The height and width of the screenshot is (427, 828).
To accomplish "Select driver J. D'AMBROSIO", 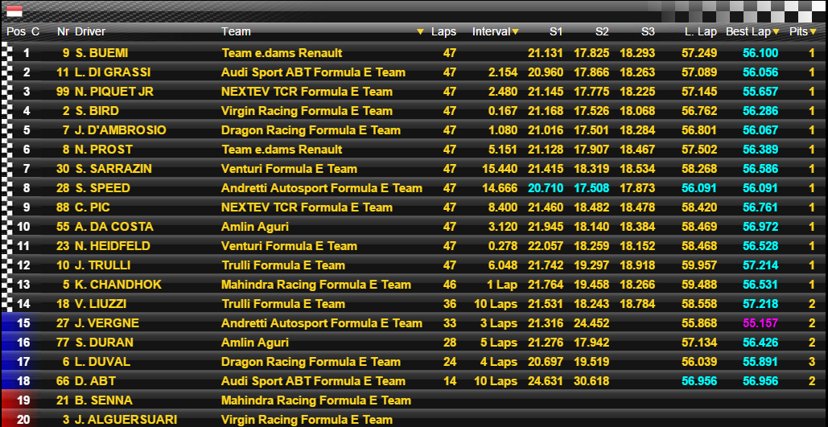I will coord(121,130).
